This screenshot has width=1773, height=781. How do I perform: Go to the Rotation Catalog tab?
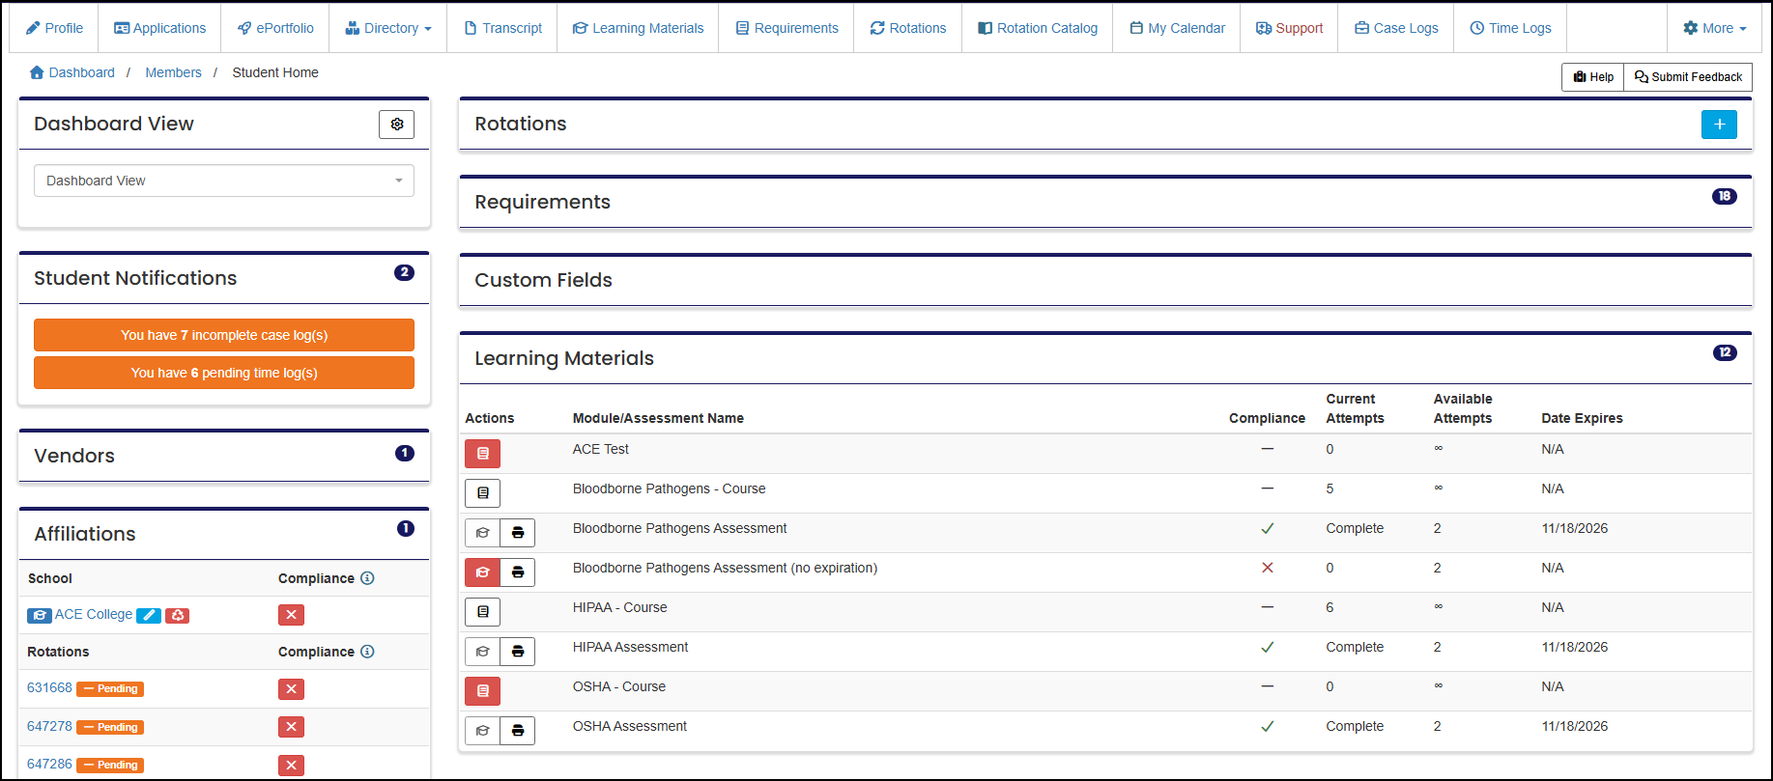1038,28
